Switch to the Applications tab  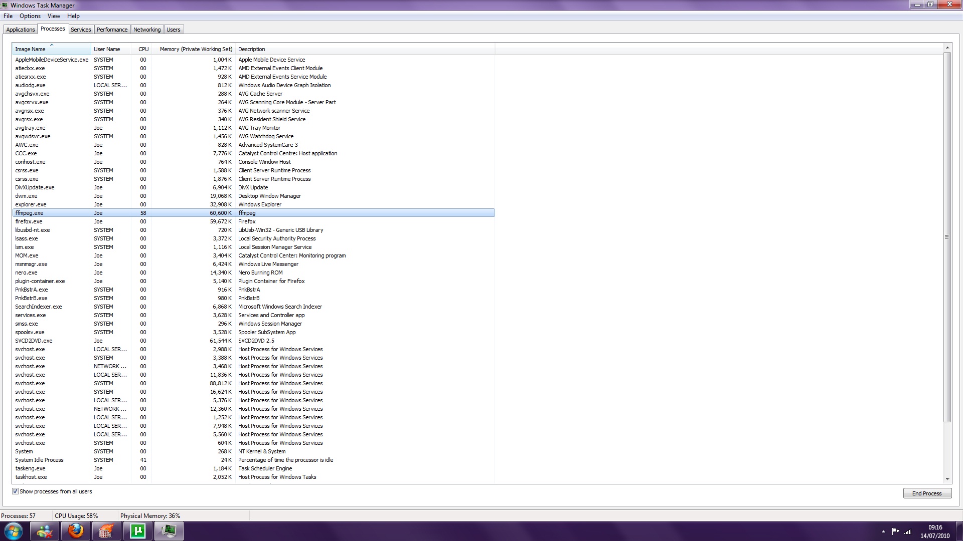pyautogui.click(x=21, y=30)
